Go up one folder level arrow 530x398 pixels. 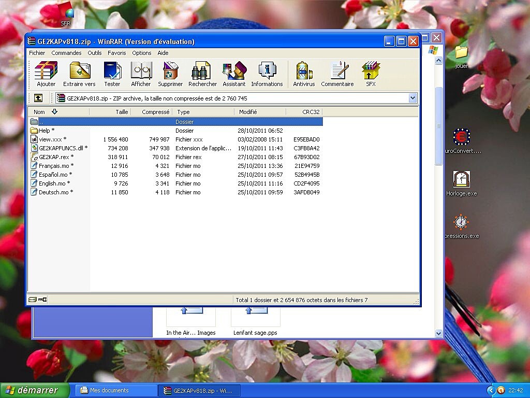click(38, 98)
